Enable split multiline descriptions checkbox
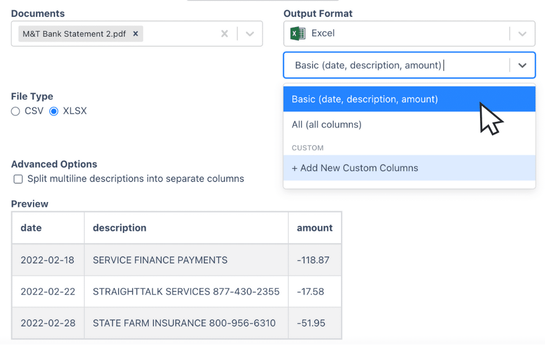545x345 pixels. click(18, 179)
